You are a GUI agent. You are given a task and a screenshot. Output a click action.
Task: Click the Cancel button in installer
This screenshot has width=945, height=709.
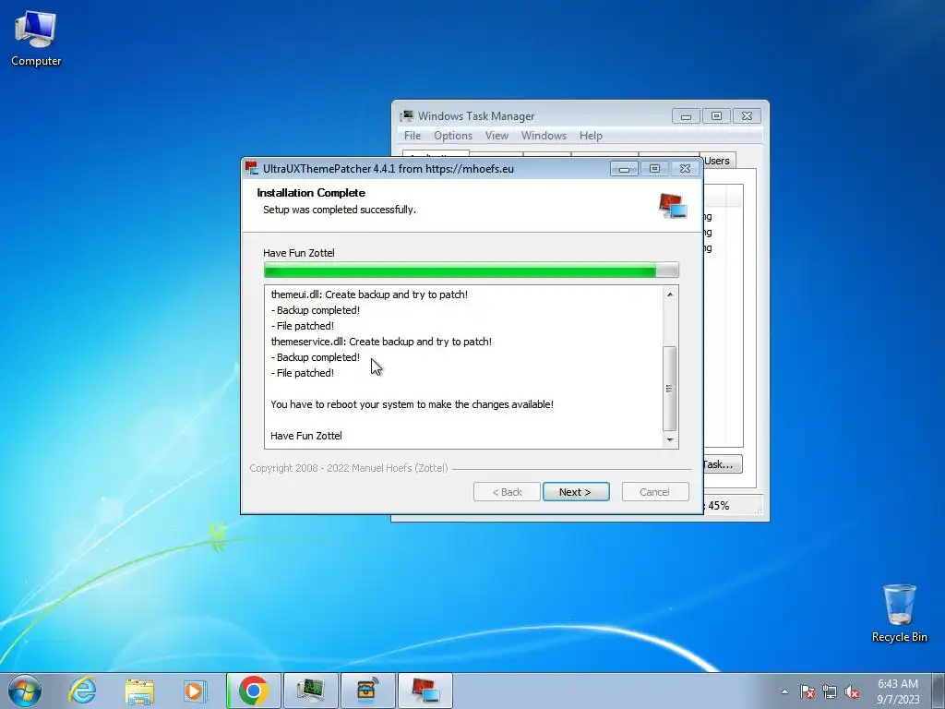[x=654, y=492]
